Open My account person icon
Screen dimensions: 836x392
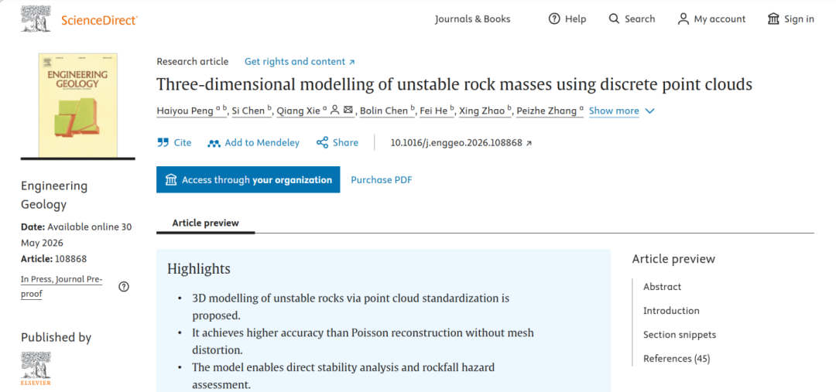[683, 19]
